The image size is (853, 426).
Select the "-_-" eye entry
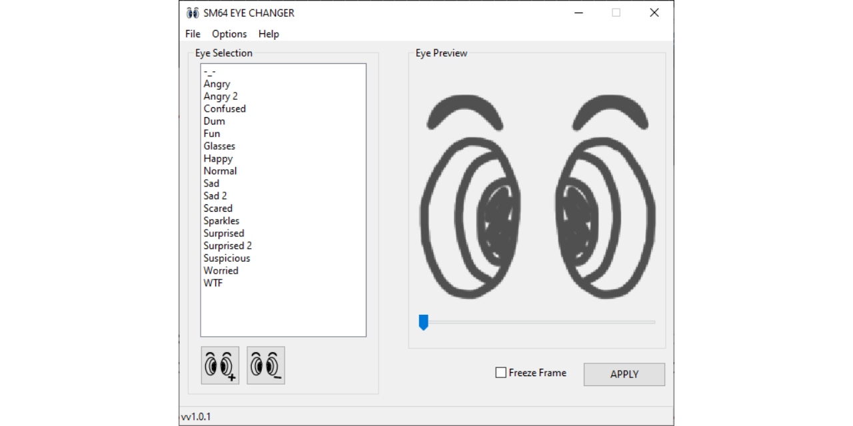(x=283, y=71)
